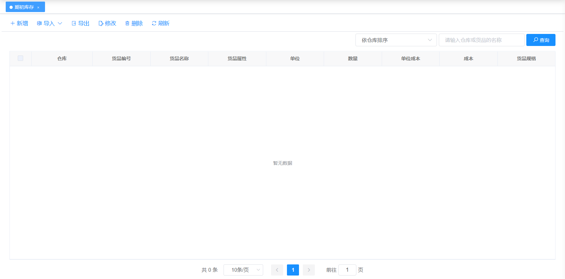Select page 1 in pagination
The width and height of the screenshot is (565, 279).
tap(293, 270)
